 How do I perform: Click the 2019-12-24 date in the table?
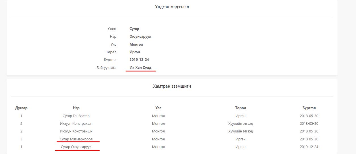click(309, 147)
